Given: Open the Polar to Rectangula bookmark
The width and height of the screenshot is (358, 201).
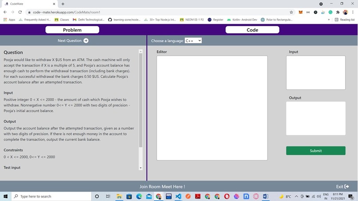Looking at the screenshot, I should (x=276, y=20).
